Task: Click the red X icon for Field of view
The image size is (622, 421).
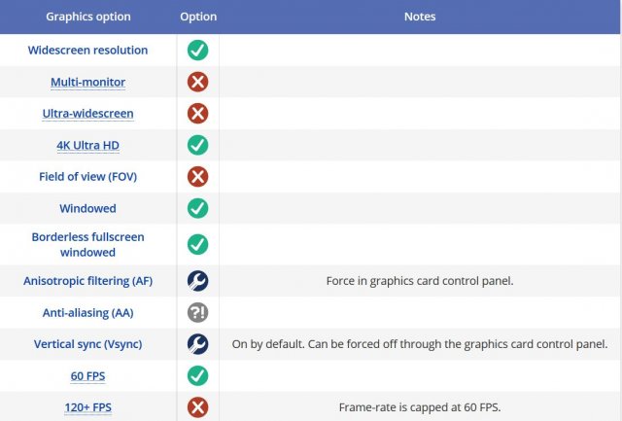Action: pyautogui.click(x=197, y=177)
